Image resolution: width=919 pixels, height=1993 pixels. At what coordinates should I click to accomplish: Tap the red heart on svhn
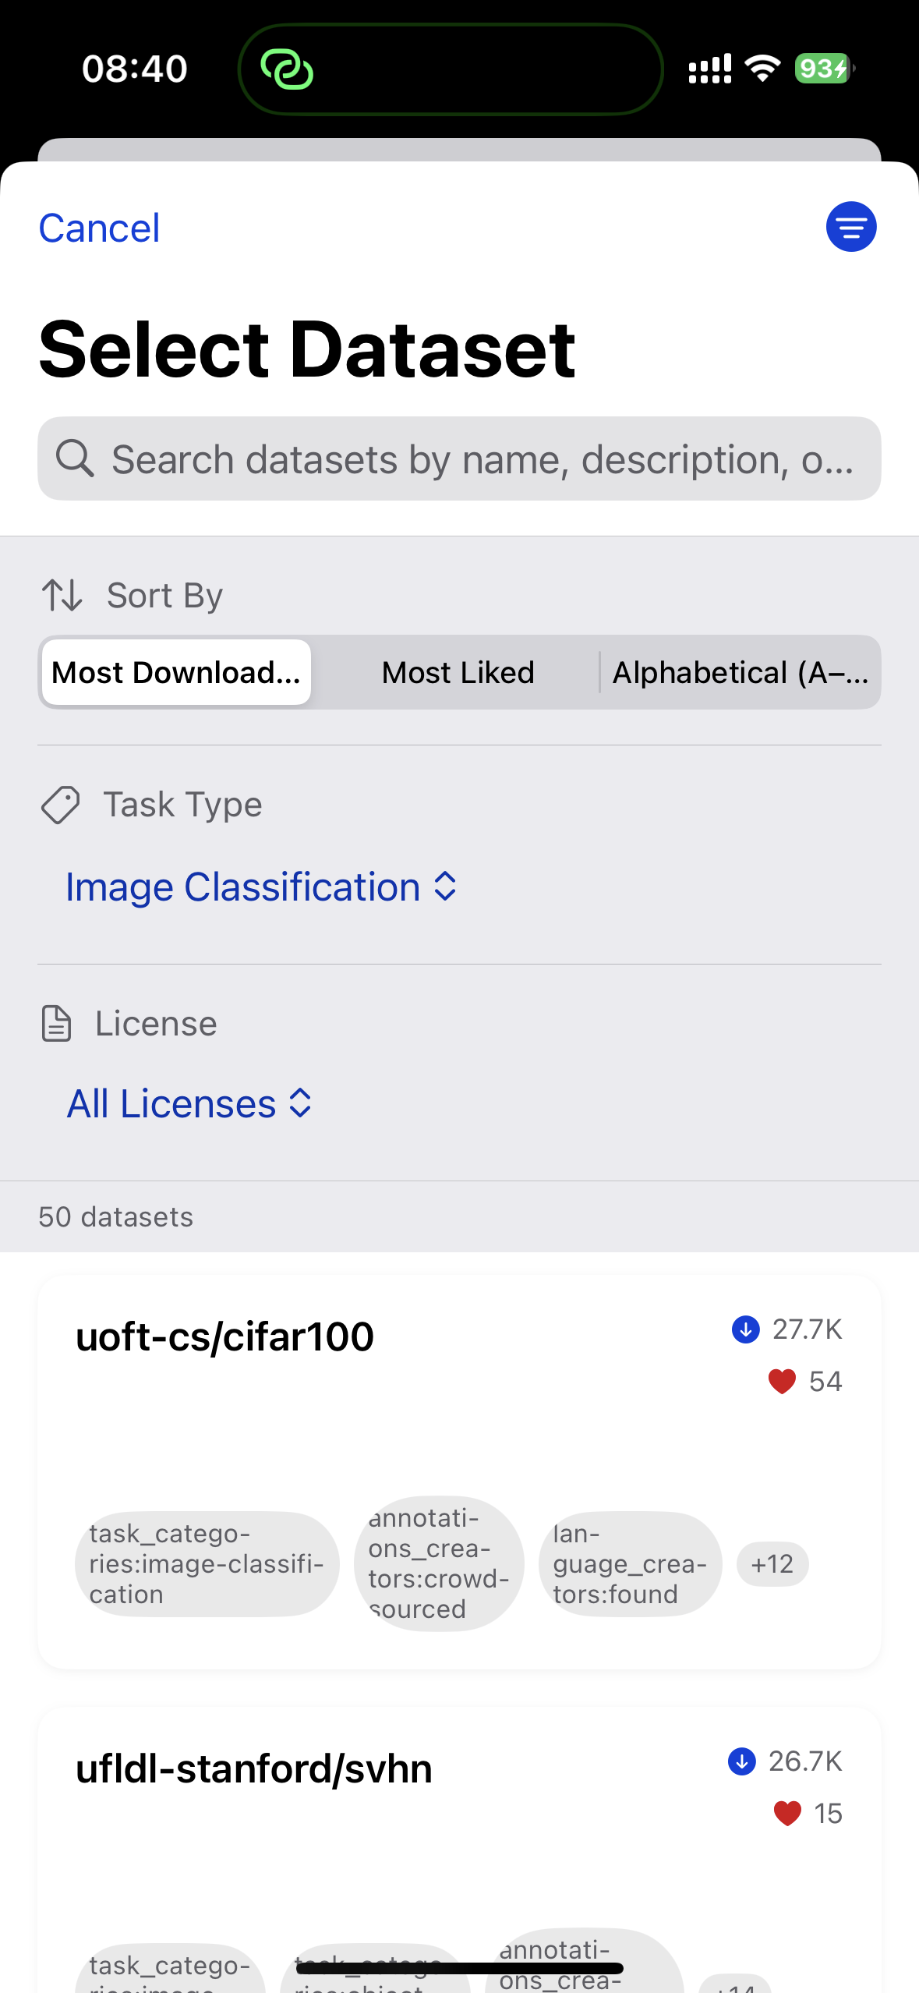point(787,1814)
